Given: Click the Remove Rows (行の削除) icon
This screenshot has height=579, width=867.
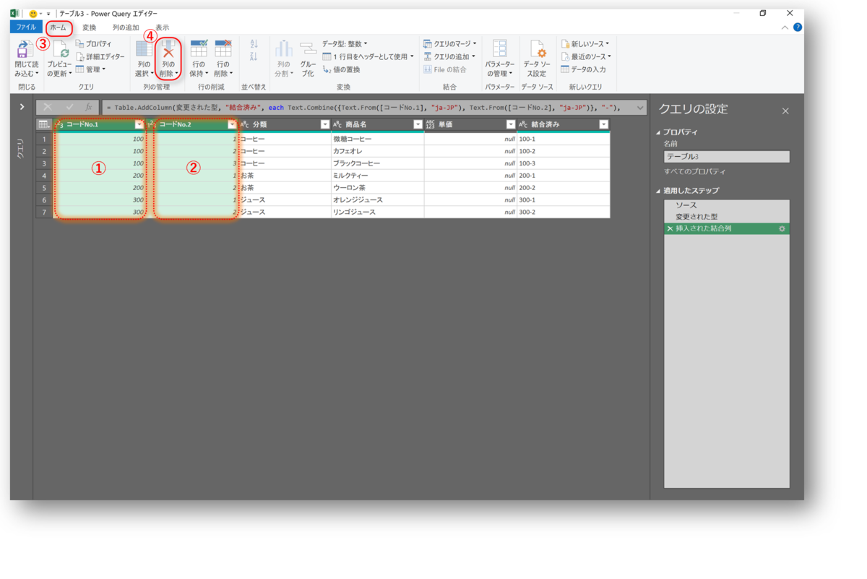Looking at the screenshot, I should (x=223, y=48).
